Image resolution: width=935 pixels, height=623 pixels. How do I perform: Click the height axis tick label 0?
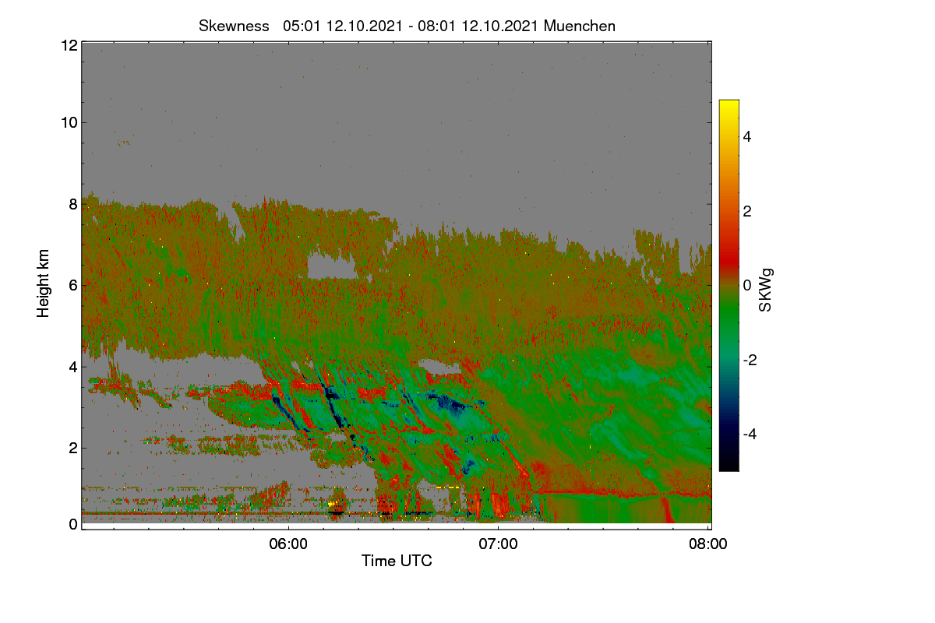73,524
